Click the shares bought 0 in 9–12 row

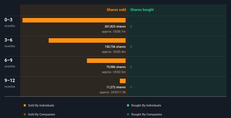pos(131,87)
